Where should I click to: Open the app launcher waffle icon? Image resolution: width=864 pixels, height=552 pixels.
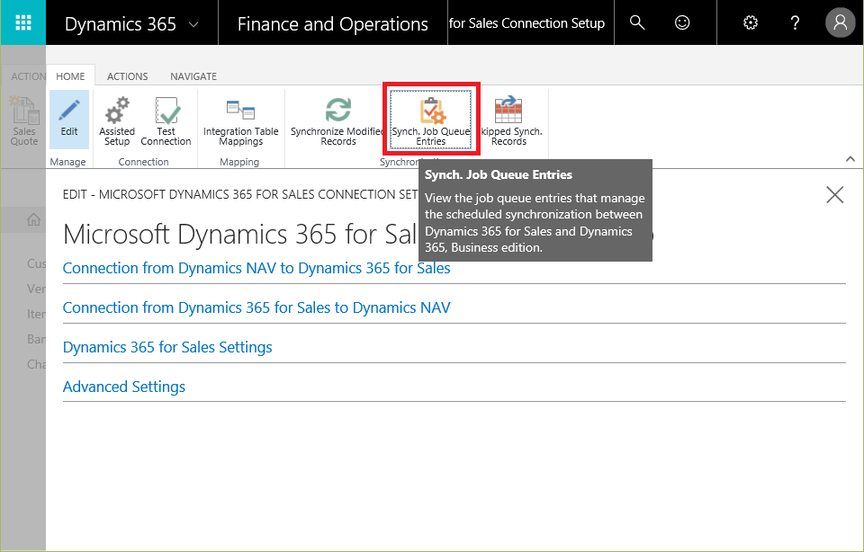(x=23, y=22)
